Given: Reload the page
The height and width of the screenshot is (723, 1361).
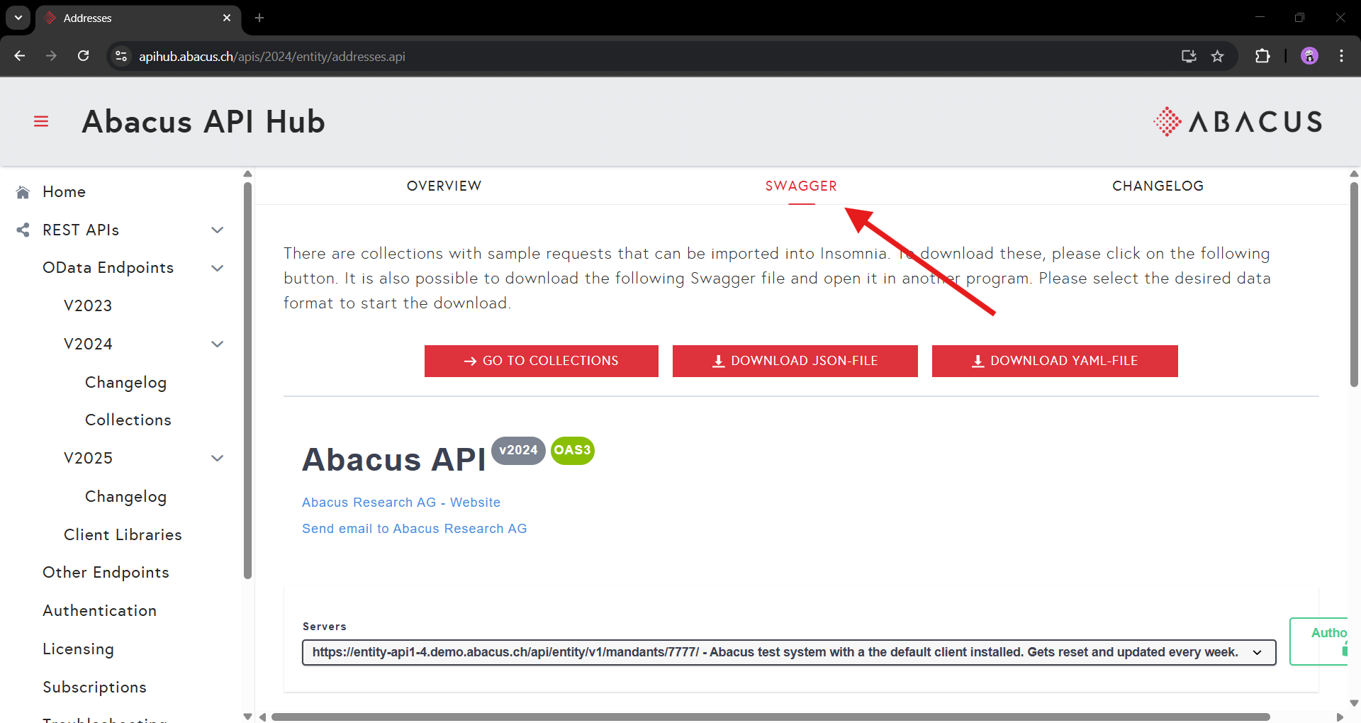Looking at the screenshot, I should [x=84, y=56].
